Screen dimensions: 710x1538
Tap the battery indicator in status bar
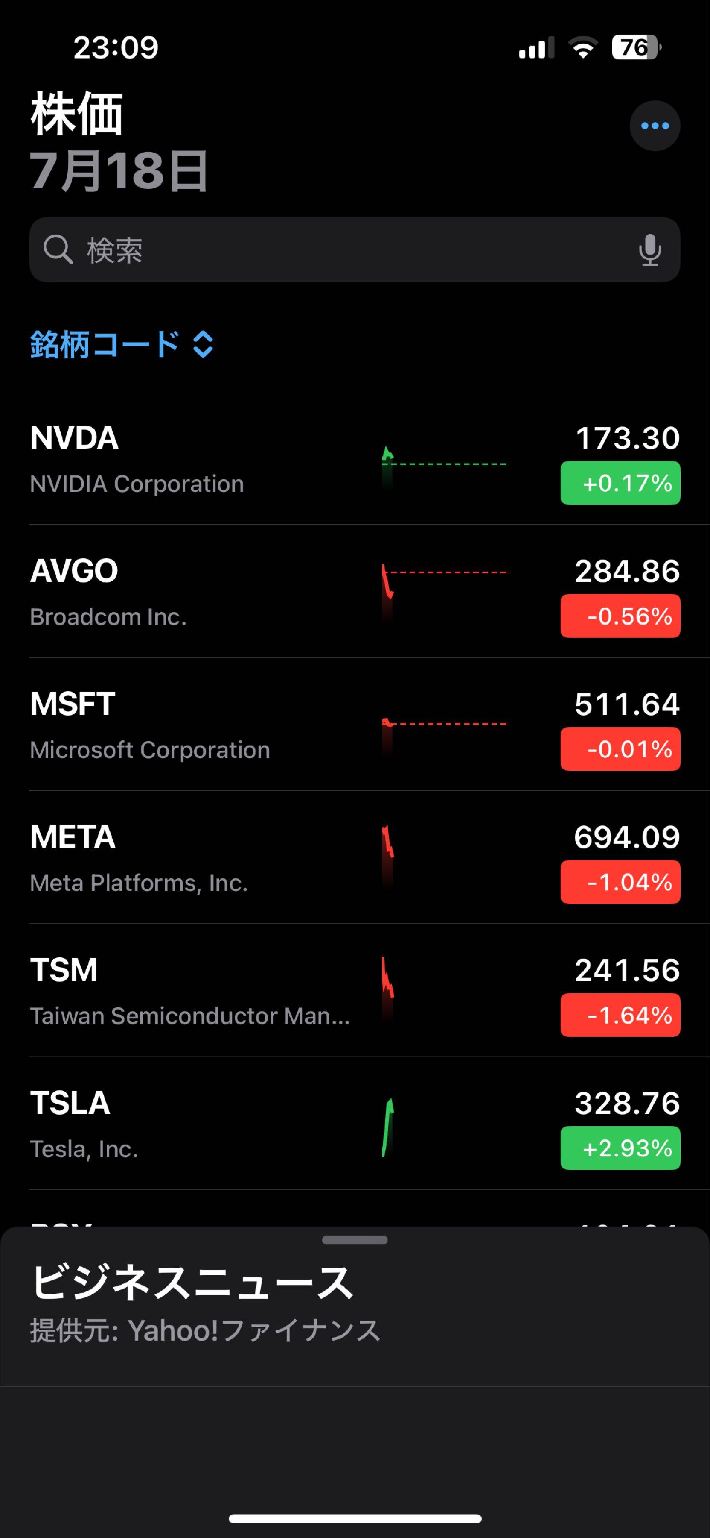coord(635,47)
